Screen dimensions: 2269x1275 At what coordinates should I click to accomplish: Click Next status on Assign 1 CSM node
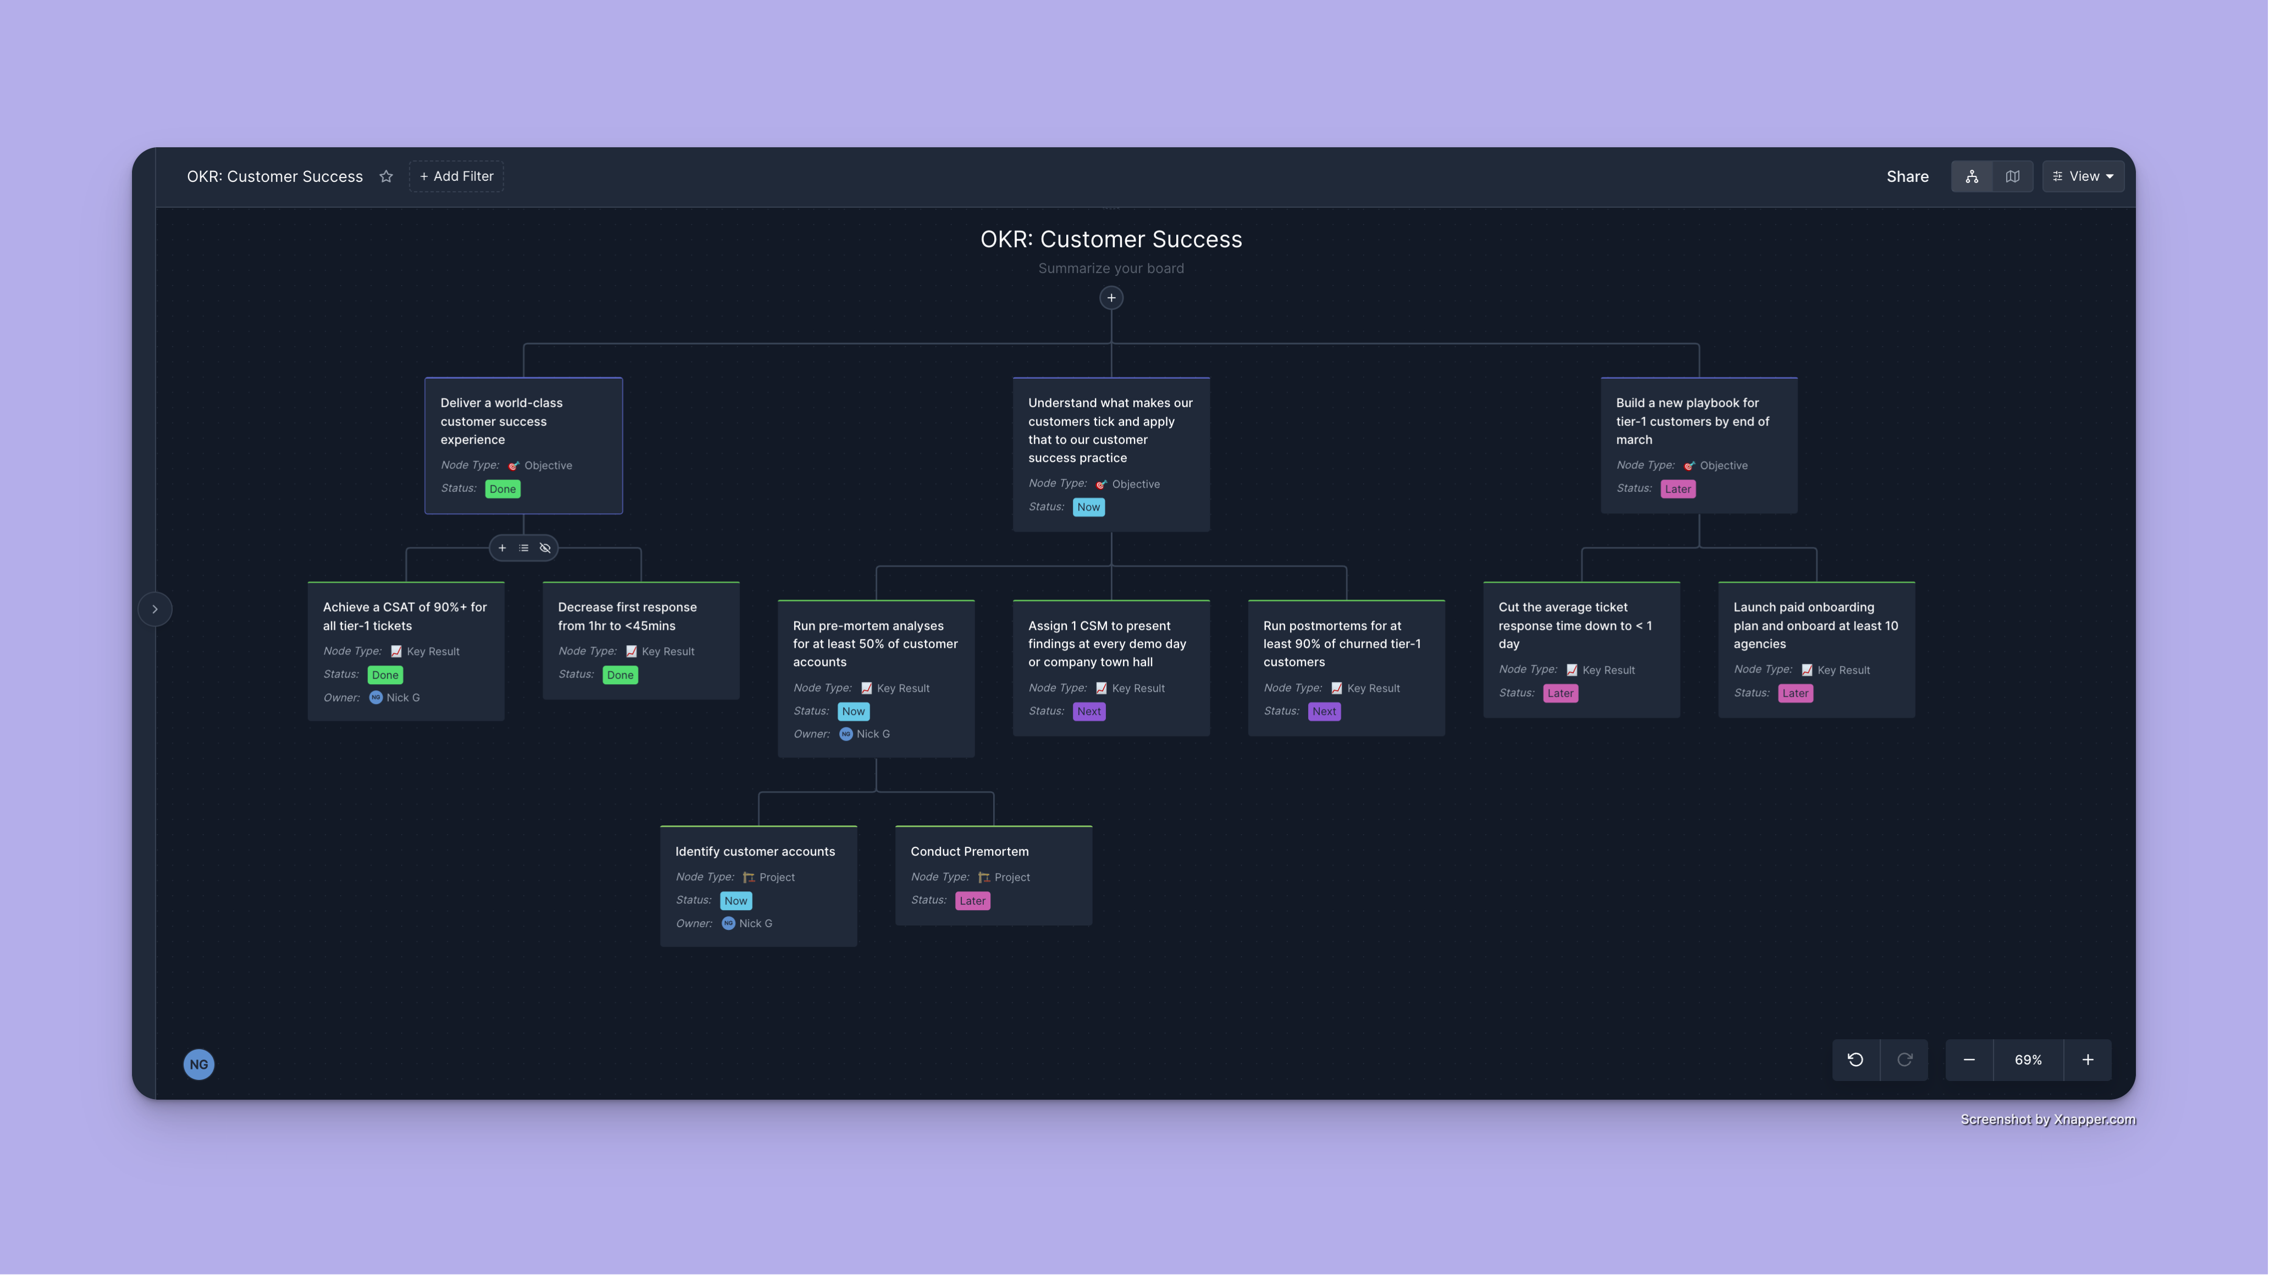(1089, 712)
